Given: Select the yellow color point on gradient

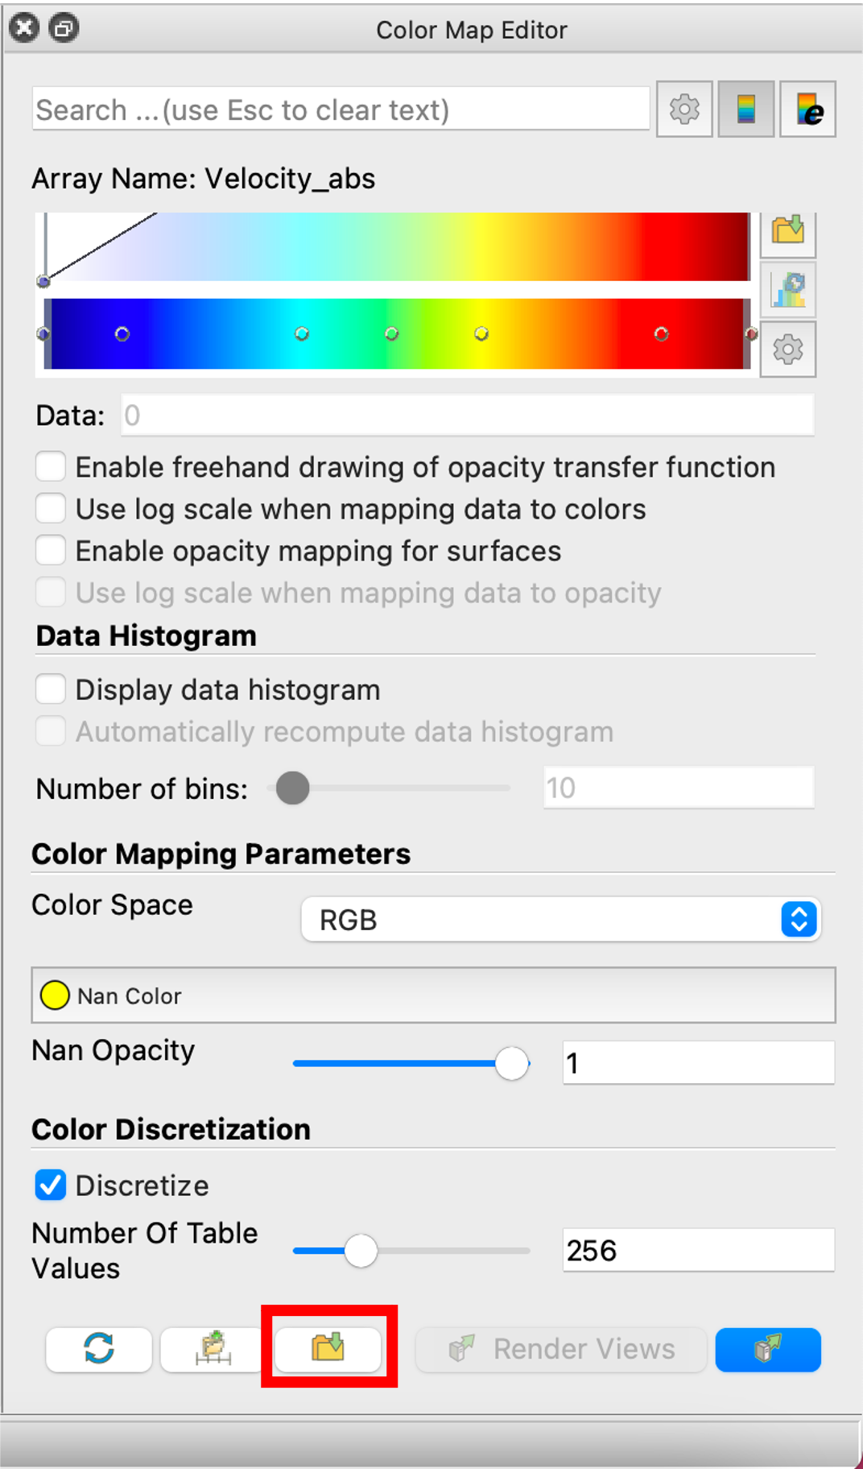Looking at the screenshot, I should [481, 333].
